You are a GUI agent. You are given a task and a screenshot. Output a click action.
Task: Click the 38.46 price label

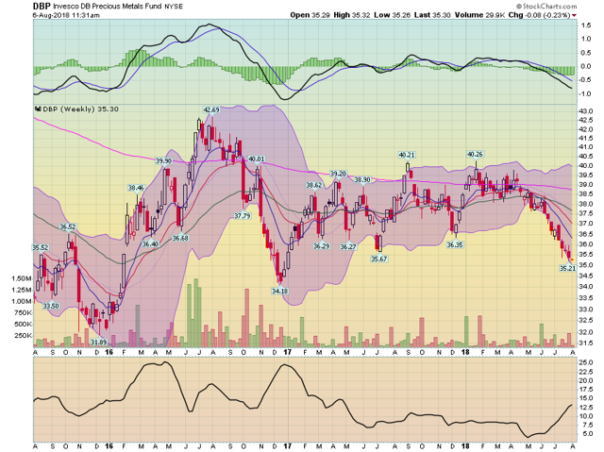136,188
